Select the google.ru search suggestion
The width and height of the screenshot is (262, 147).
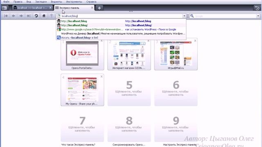tap(121, 29)
